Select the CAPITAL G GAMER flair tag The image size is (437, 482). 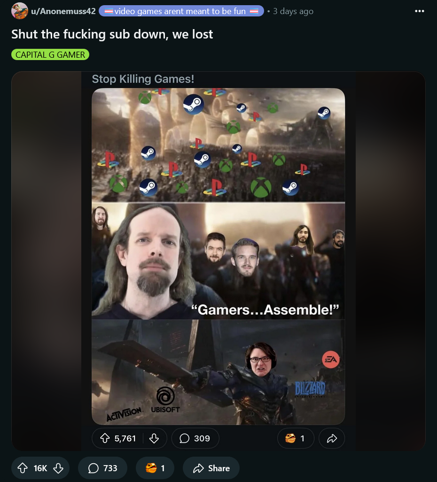50,55
